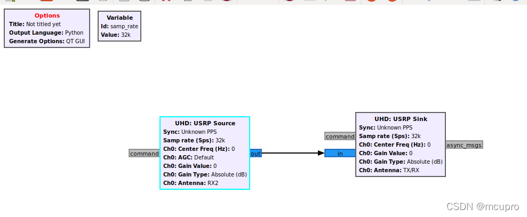
Task: Click 'Ch0: Antenna: TX/RX' in USRP Sink
Action: (x=389, y=170)
